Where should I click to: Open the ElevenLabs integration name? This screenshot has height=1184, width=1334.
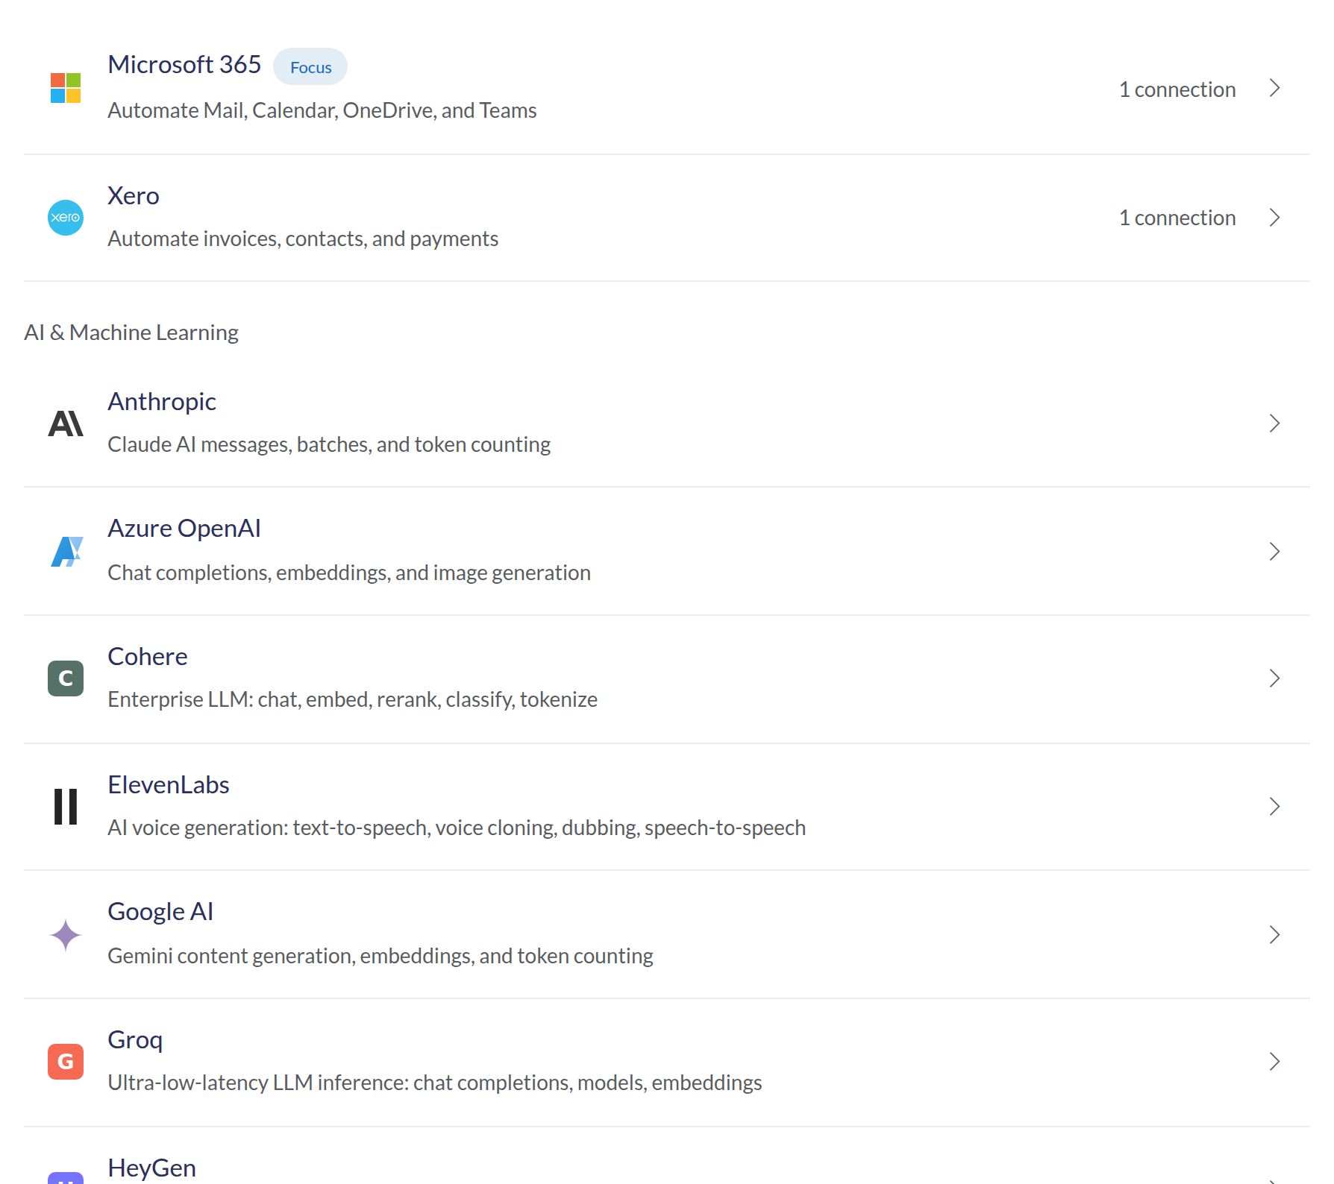[169, 785]
